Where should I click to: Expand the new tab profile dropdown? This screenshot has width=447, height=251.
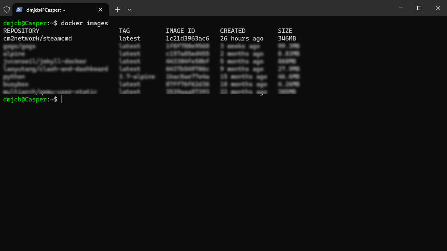coord(129,10)
